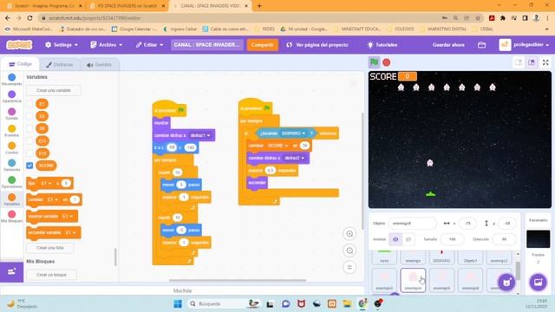Switch to full screen stage mode

[x=545, y=62]
